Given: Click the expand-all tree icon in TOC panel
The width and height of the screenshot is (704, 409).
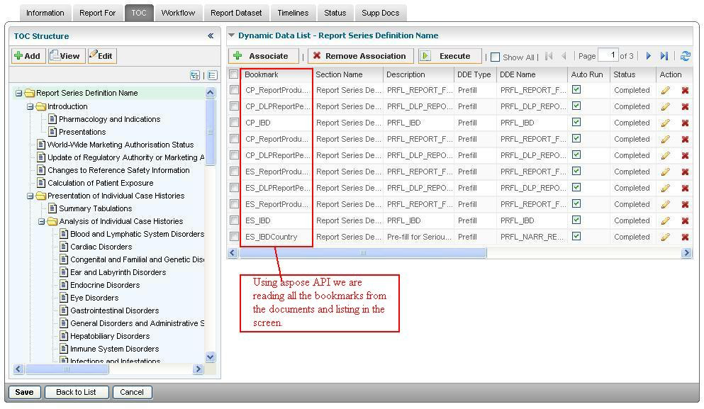Looking at the screenshot, I should [195, 75].
